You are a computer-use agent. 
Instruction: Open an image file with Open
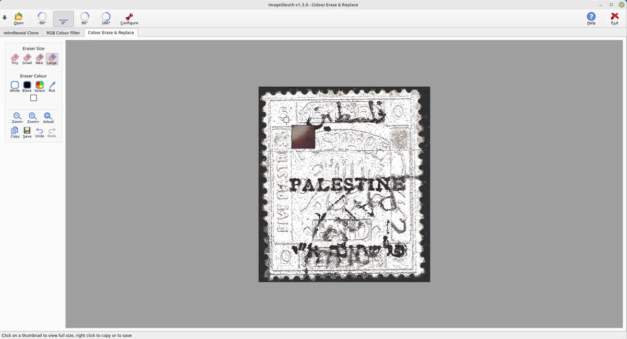point(19,19)
